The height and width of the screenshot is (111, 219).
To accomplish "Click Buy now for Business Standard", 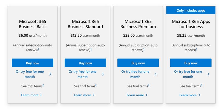I will coord(85,63).
